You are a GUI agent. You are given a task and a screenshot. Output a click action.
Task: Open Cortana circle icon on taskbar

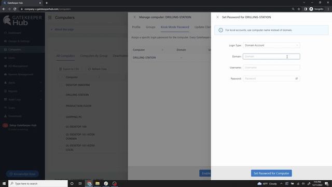click(72, 183)
